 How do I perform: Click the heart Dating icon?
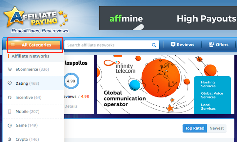pos(10,83)
